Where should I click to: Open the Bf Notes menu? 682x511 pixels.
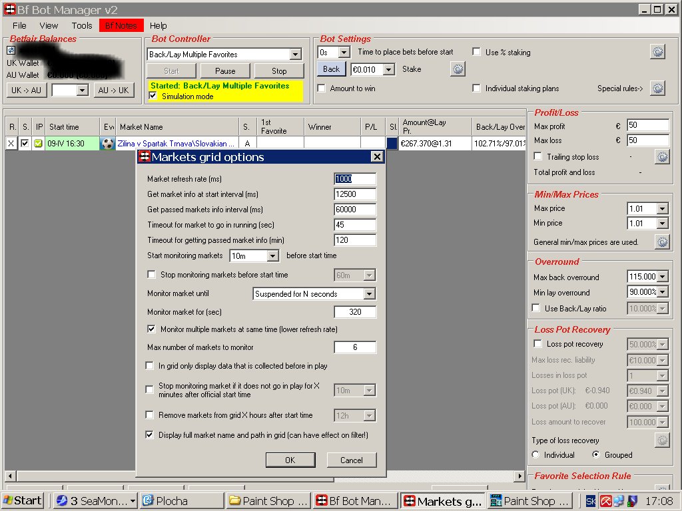(121, 26)
